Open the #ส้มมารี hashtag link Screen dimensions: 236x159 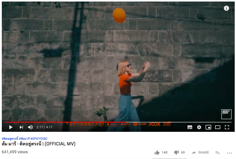click(x=24, y=139)
